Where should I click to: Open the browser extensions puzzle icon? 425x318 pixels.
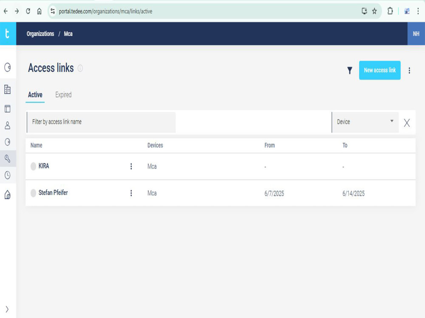390,11
